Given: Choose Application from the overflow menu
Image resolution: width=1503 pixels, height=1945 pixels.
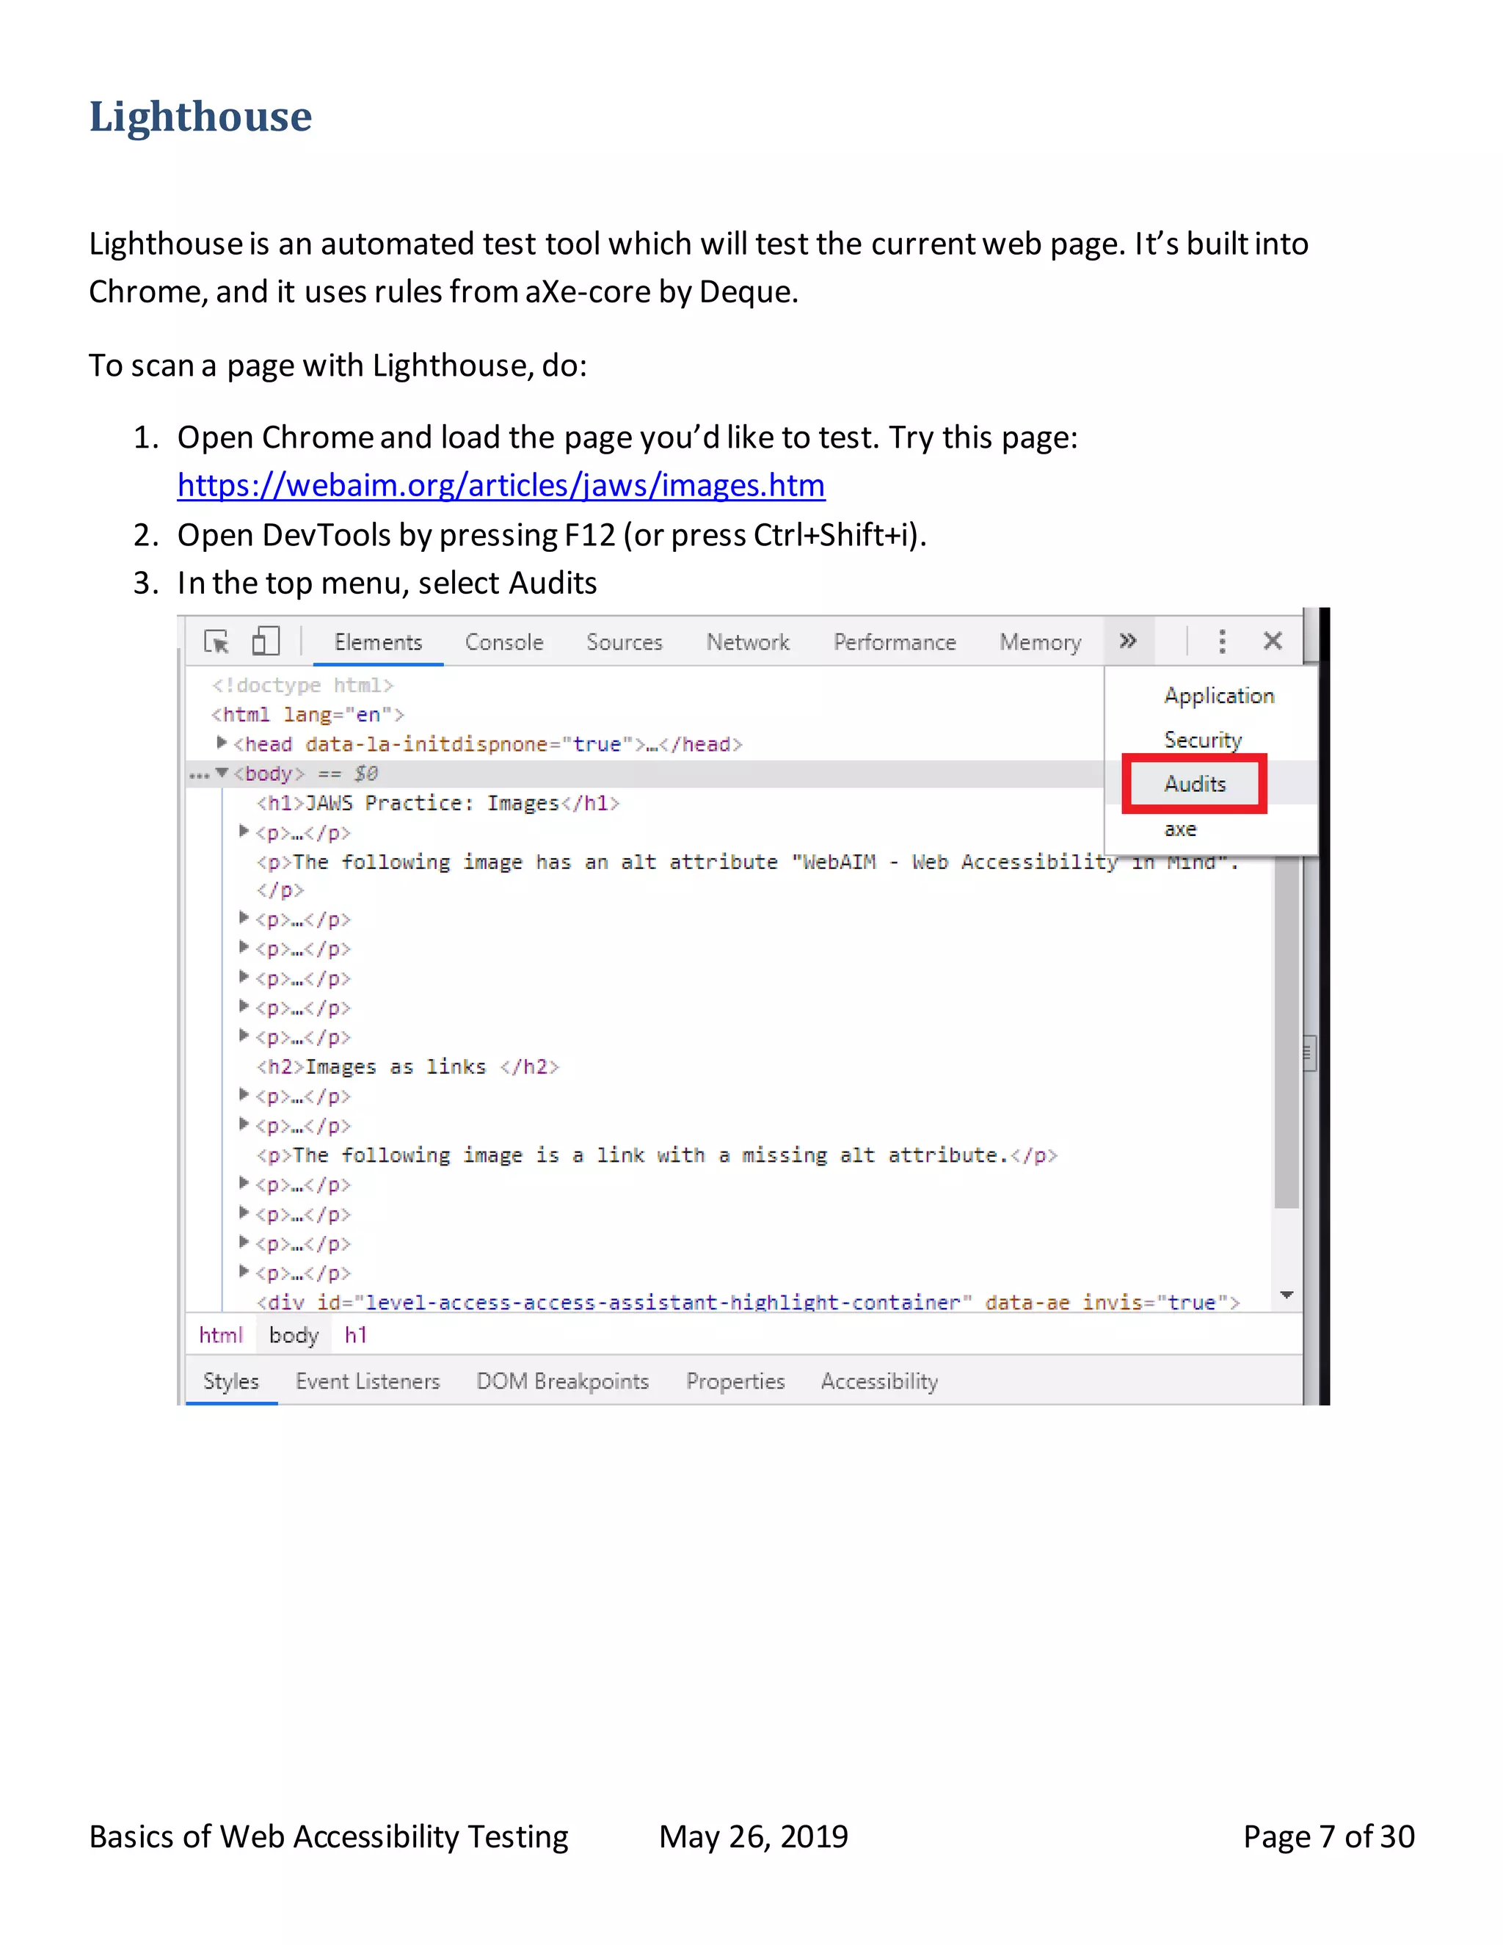Looking at the screenshot, I should (1219, 696).
